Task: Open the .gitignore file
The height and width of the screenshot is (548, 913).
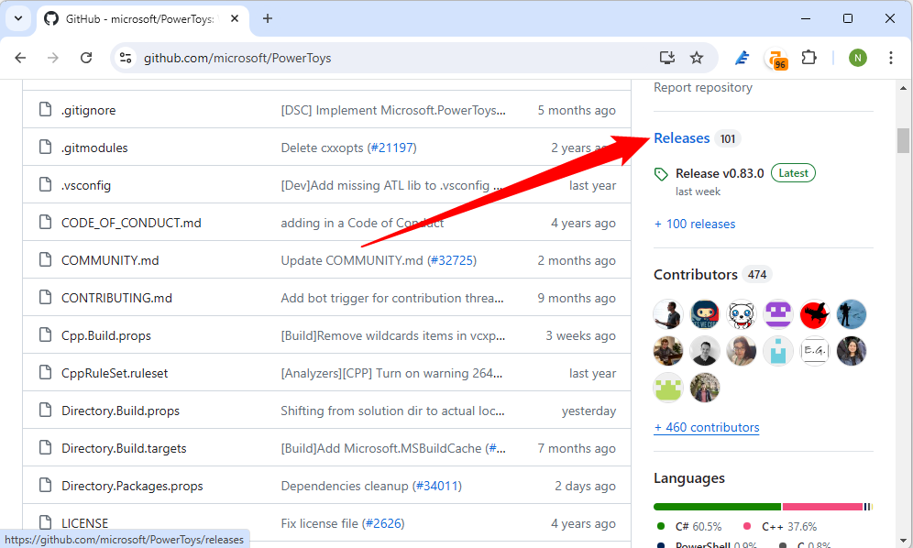Action: tap(89, 110)
